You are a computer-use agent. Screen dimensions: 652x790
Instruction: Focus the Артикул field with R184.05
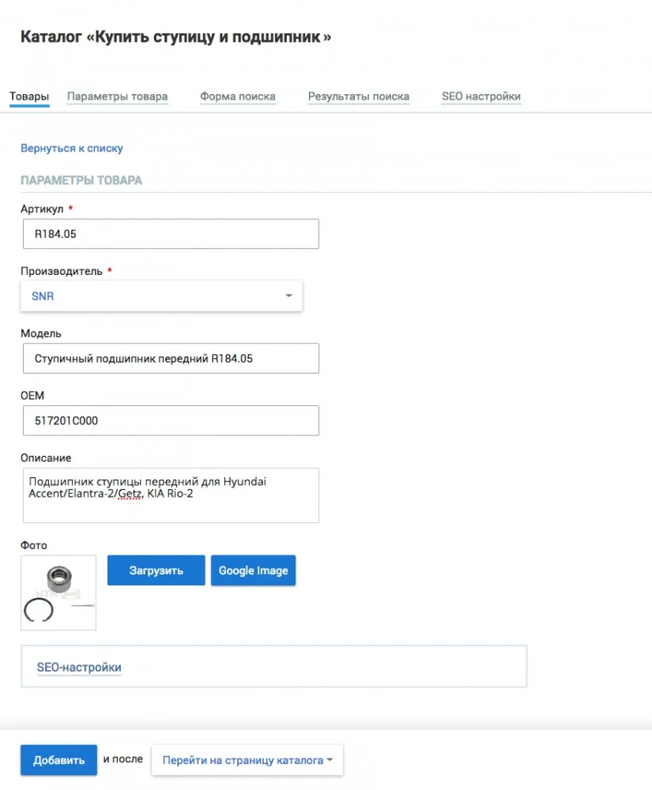pyautogui.click(x=171, y=235)
